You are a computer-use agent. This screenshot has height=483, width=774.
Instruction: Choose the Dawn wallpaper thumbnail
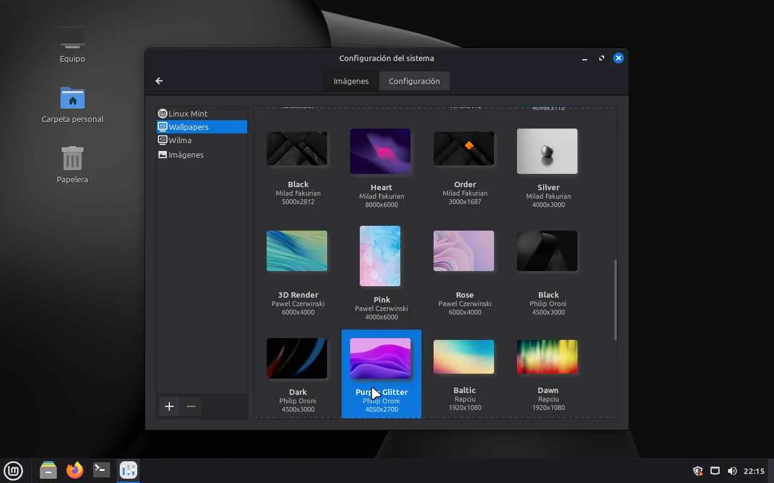pyautogui.click(x=547, y=357)
